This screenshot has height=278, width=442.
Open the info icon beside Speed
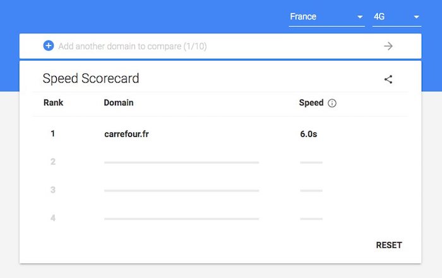332,103
